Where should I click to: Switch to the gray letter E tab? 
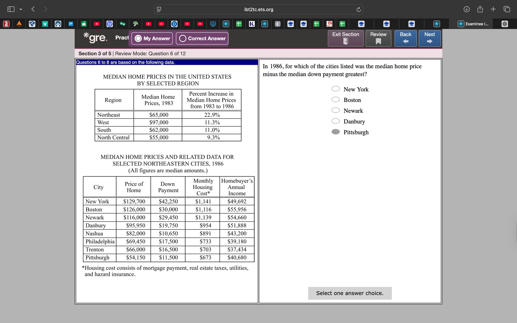click(x=278, y=24)
